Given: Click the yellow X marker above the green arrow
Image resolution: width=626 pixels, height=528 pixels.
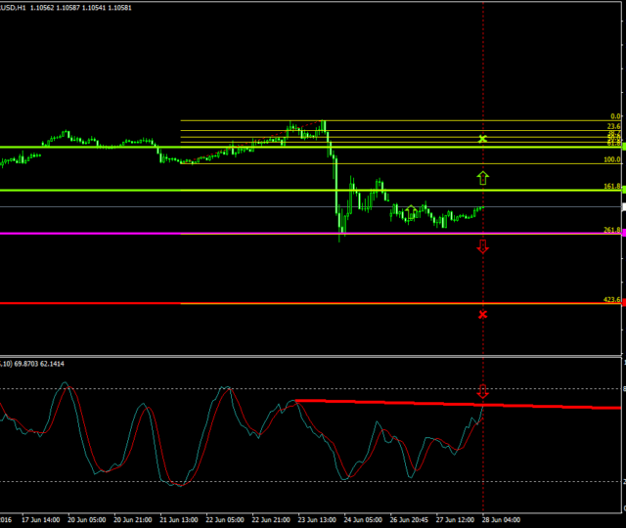Looking at the screenshot, I should coord(482,140).
